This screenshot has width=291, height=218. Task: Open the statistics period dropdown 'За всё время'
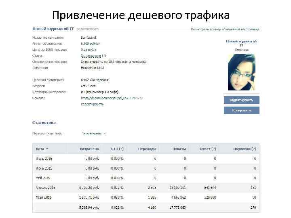(94, 134)
